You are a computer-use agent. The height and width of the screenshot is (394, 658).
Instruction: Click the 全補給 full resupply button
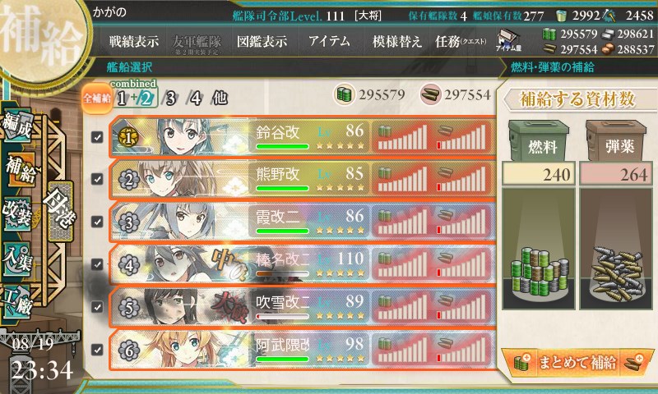click(x=96, y=98)
